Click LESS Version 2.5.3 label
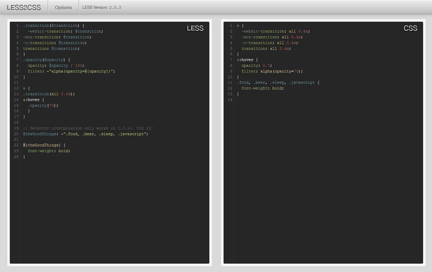The width and height of the screenshot is (432, 272). coord(102,7)
